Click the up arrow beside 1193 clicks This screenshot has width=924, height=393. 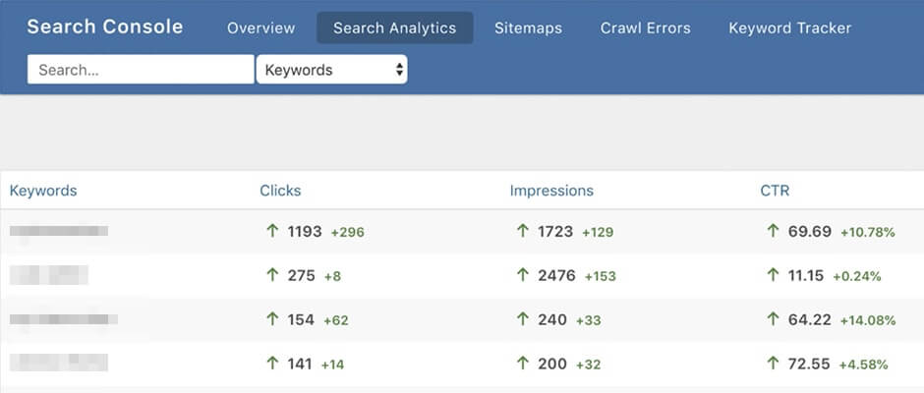[272, 232]
